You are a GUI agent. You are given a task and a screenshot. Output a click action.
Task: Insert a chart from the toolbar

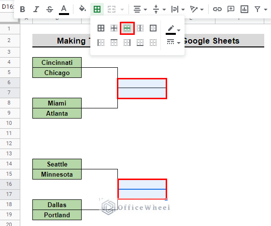[244, 9]
